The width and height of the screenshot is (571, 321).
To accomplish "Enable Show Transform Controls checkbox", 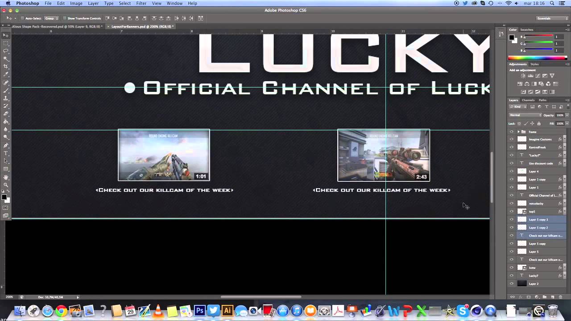I will coord(64,18).
